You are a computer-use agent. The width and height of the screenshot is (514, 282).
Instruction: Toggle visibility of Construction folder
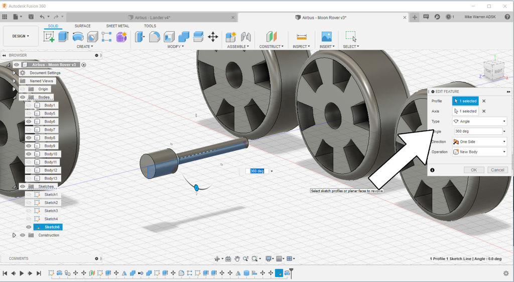pyautogui.click(x=23, y=235)
